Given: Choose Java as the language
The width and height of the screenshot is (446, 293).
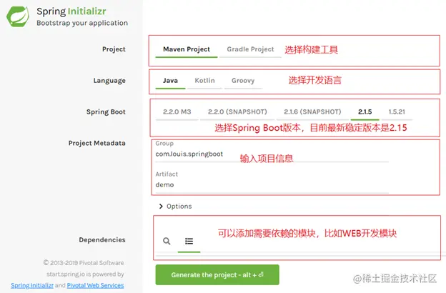Looking at the screenshot, I should [170, 81].
